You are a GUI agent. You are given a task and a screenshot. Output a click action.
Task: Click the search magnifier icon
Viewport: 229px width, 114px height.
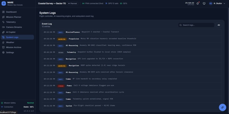tap(180, 25)
